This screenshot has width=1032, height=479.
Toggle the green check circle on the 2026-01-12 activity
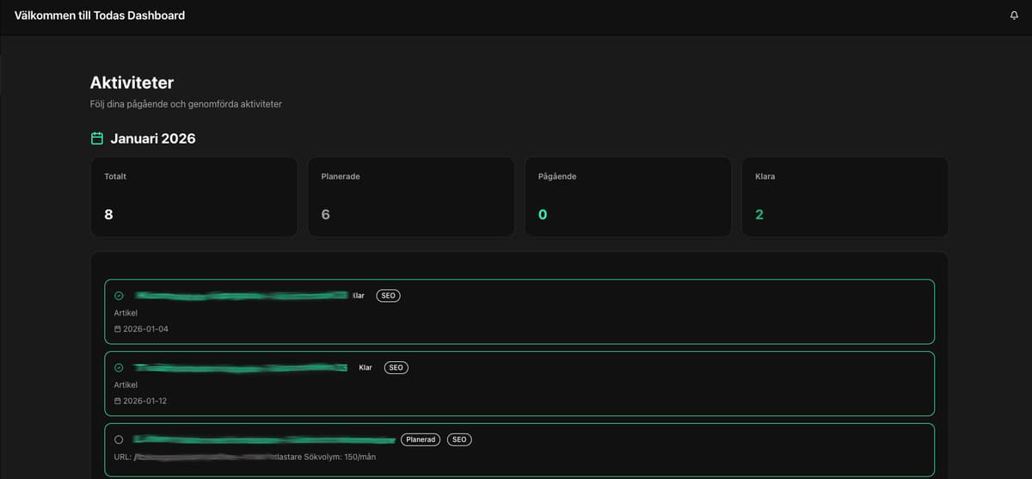click(x=119, y=368)
